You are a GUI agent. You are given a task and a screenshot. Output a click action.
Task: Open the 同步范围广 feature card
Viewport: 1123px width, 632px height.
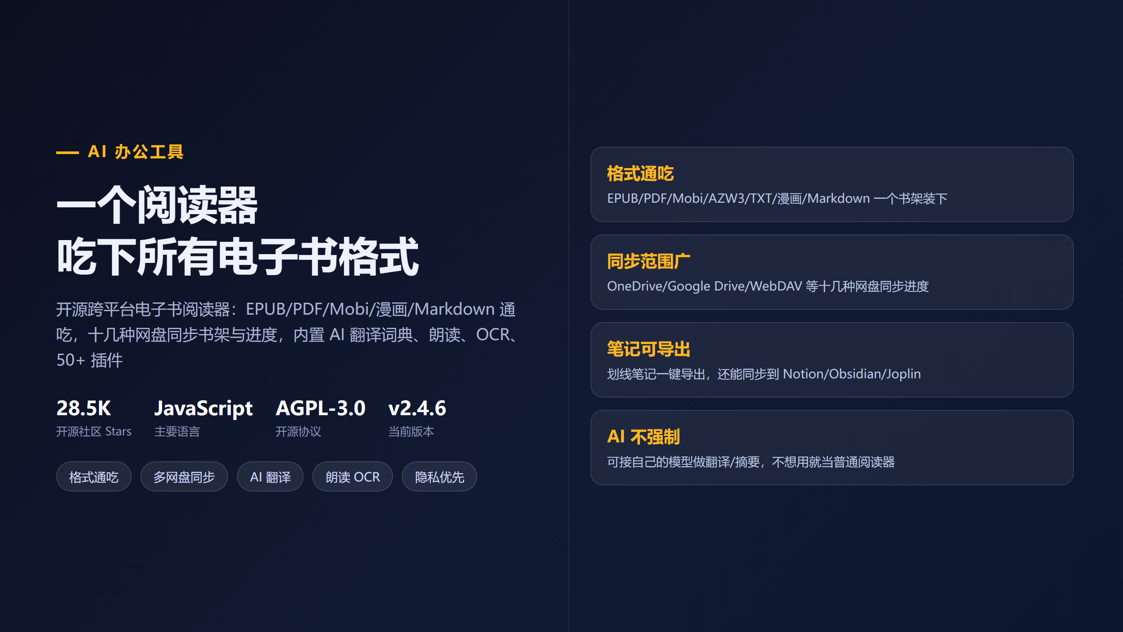[832, 272]
